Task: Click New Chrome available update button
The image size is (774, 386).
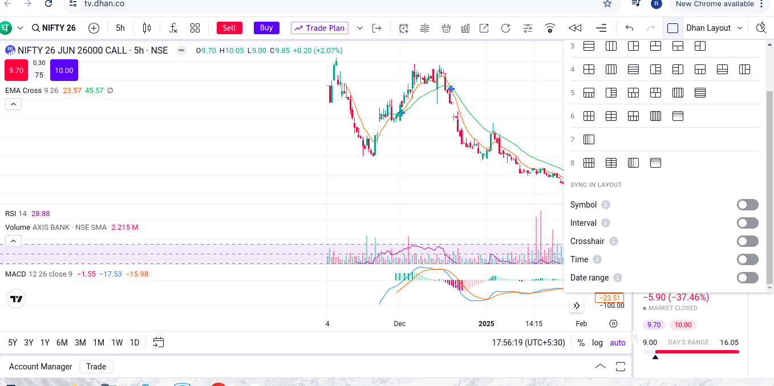Action: click(720, 4)
